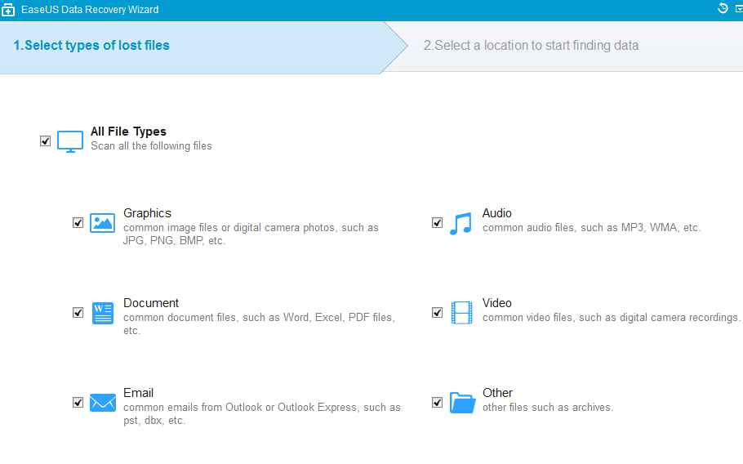This screenshot has height=464, width=743.
Task: Go to step 2 Select a location
Action: coord(531,46)
